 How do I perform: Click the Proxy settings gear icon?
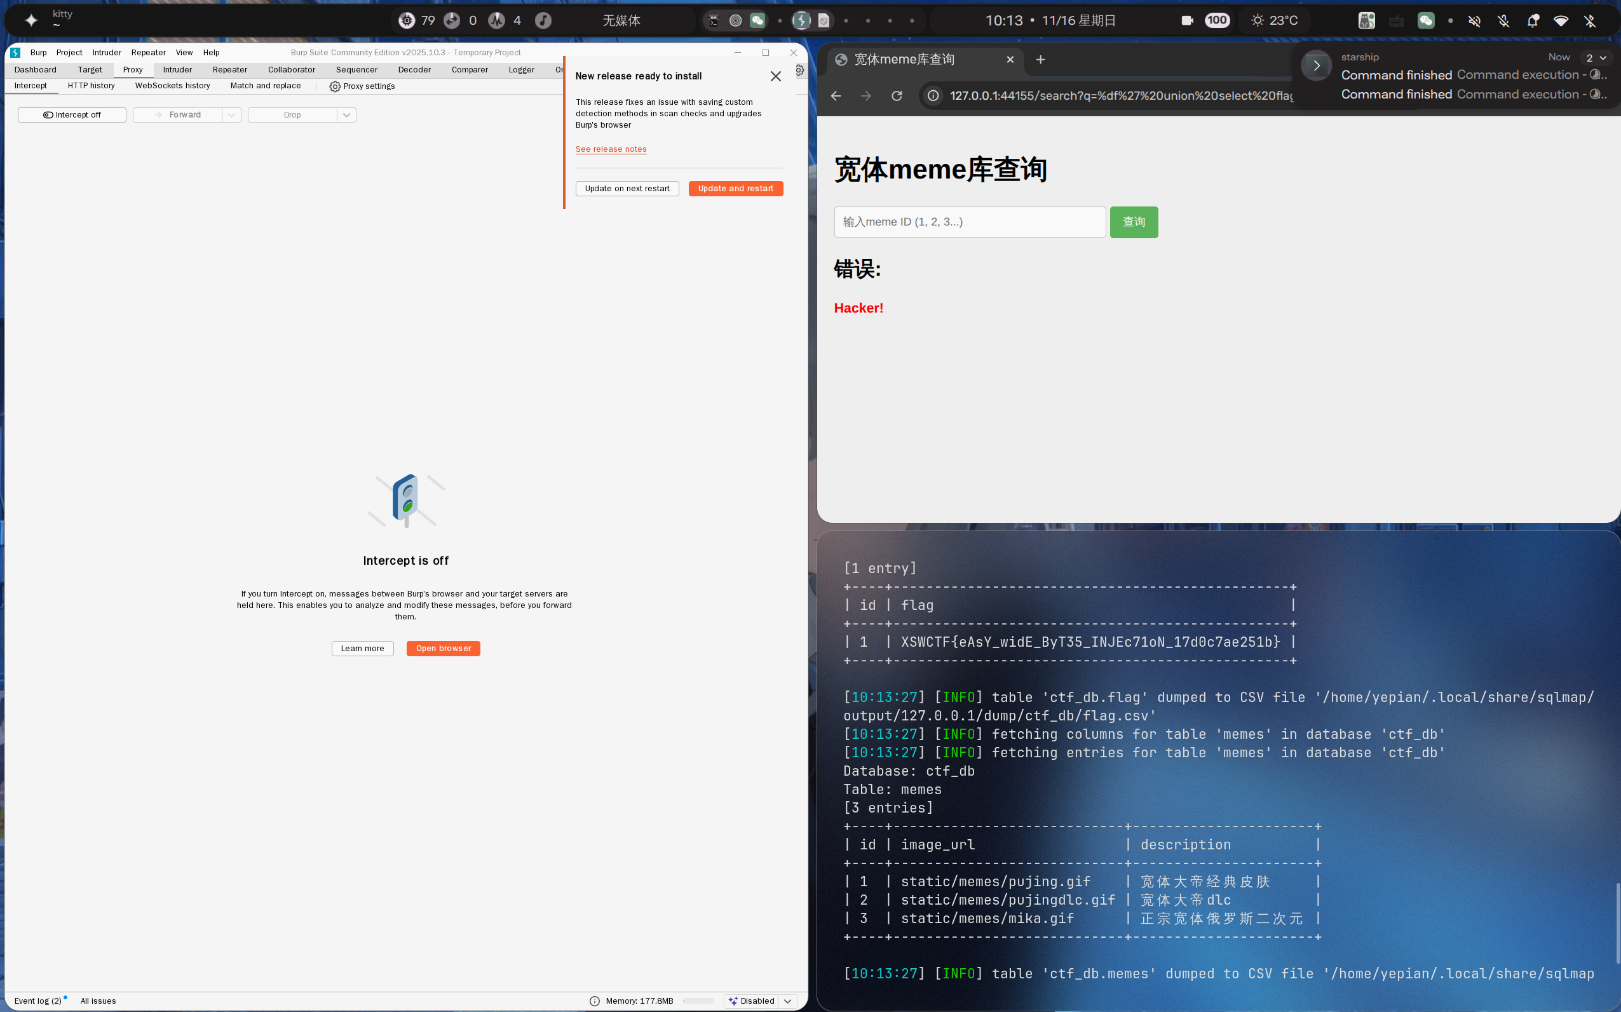pyautogui.click(x=335, y=86)
